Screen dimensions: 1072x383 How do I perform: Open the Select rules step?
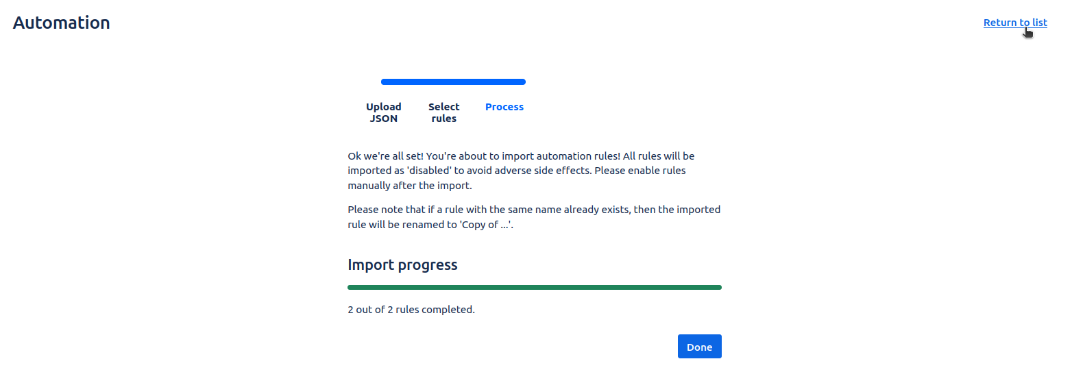pyautogui.click(x=443, y=112)
